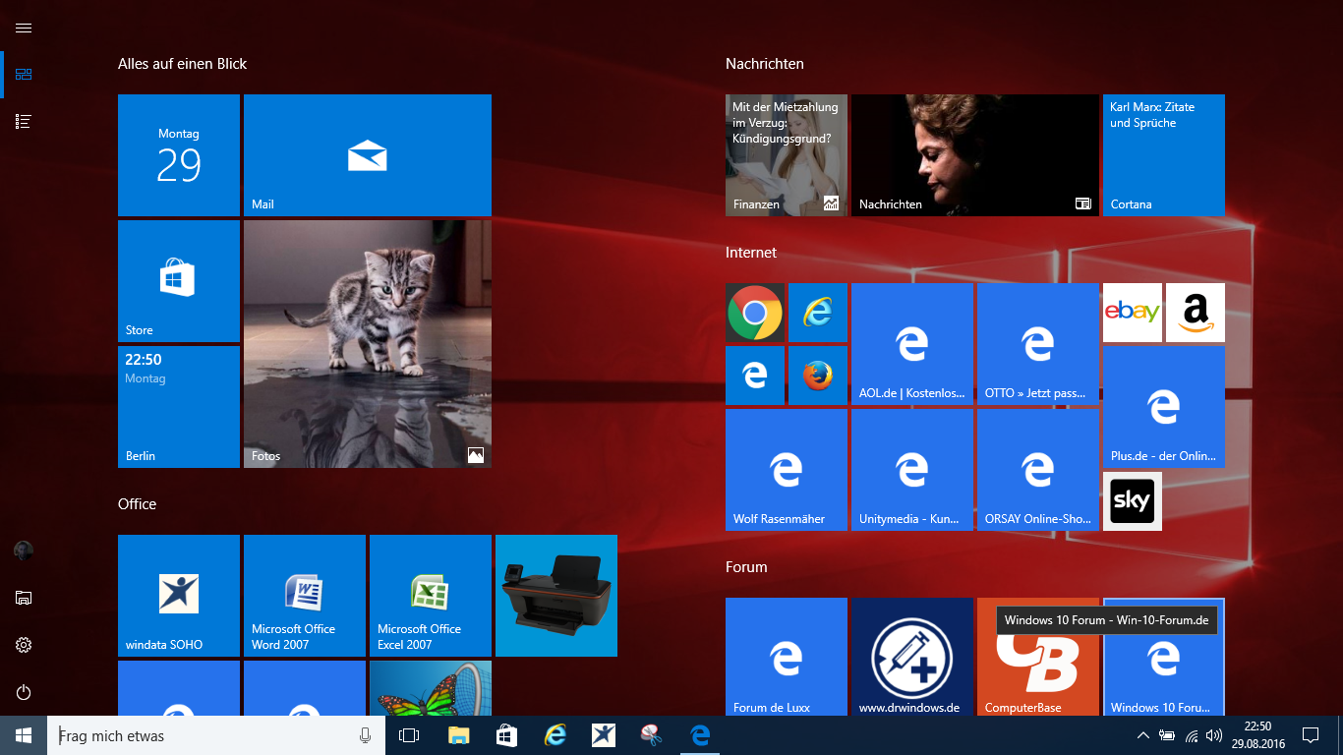Click the battery icon in tray

click(x=1167, y=735)
